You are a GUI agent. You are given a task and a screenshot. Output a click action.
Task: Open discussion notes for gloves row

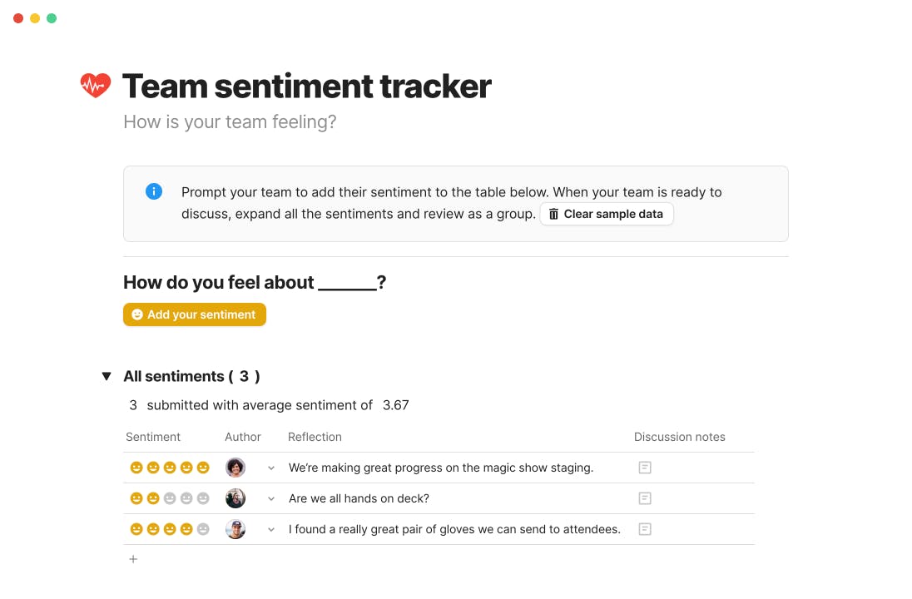coord(644,529)
